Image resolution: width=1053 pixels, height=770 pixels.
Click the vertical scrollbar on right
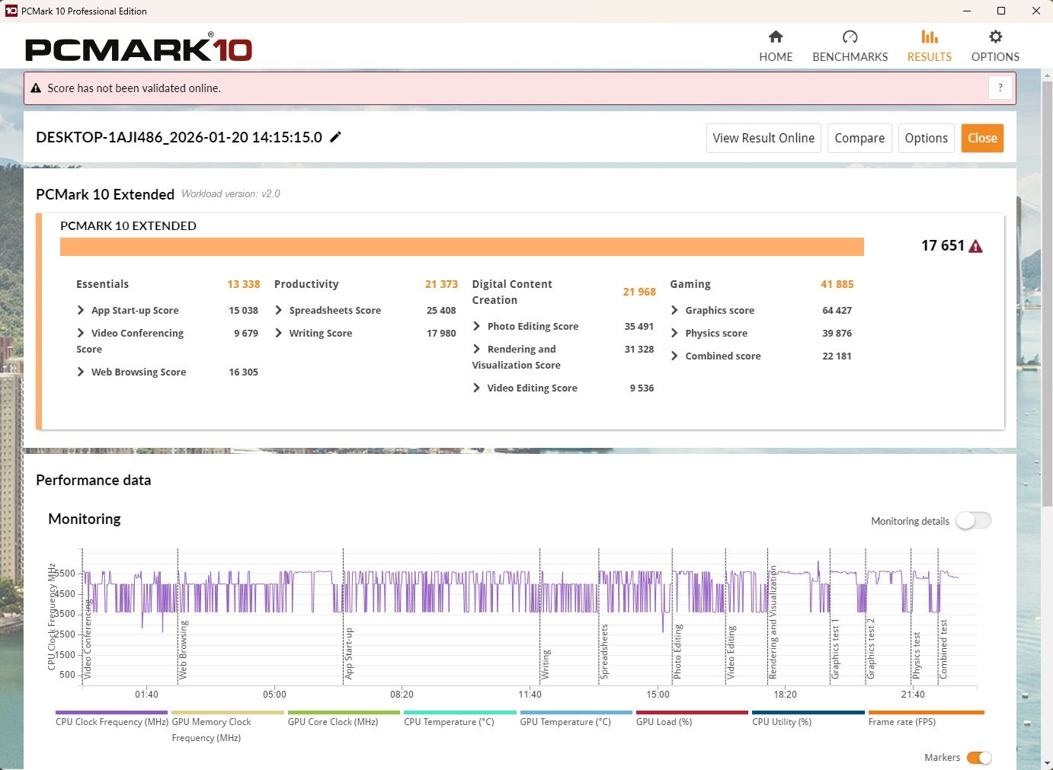click(1047, 289)
